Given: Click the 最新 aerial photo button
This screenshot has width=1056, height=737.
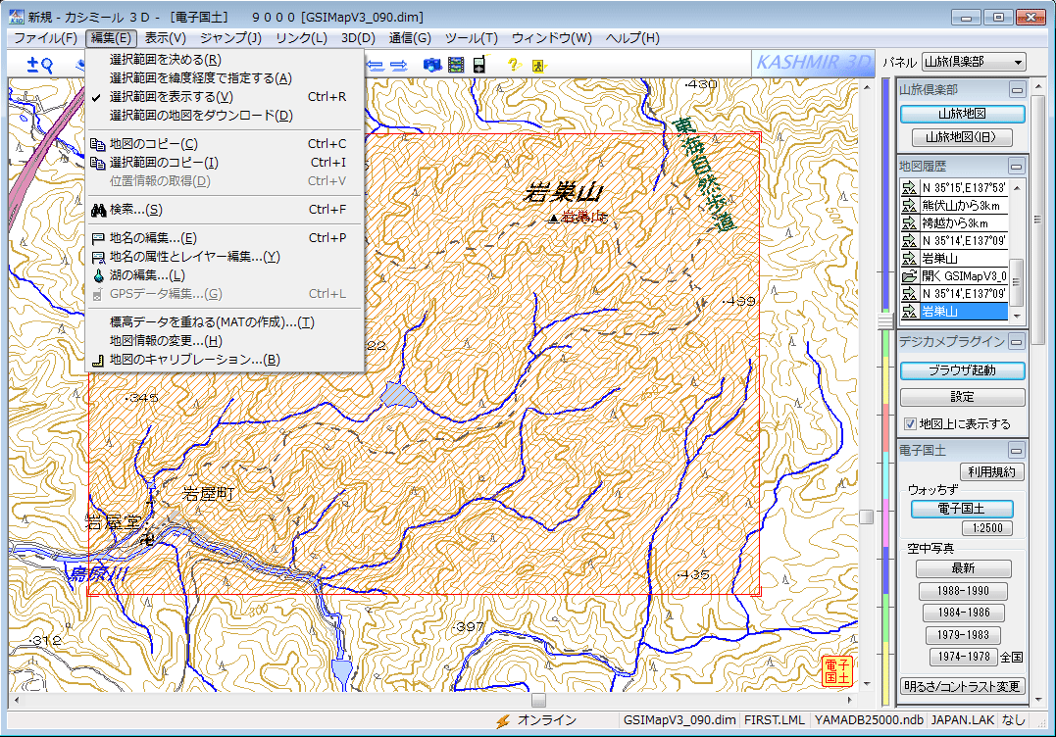Looking at the screenshot, I should click(x=963, y=568).
